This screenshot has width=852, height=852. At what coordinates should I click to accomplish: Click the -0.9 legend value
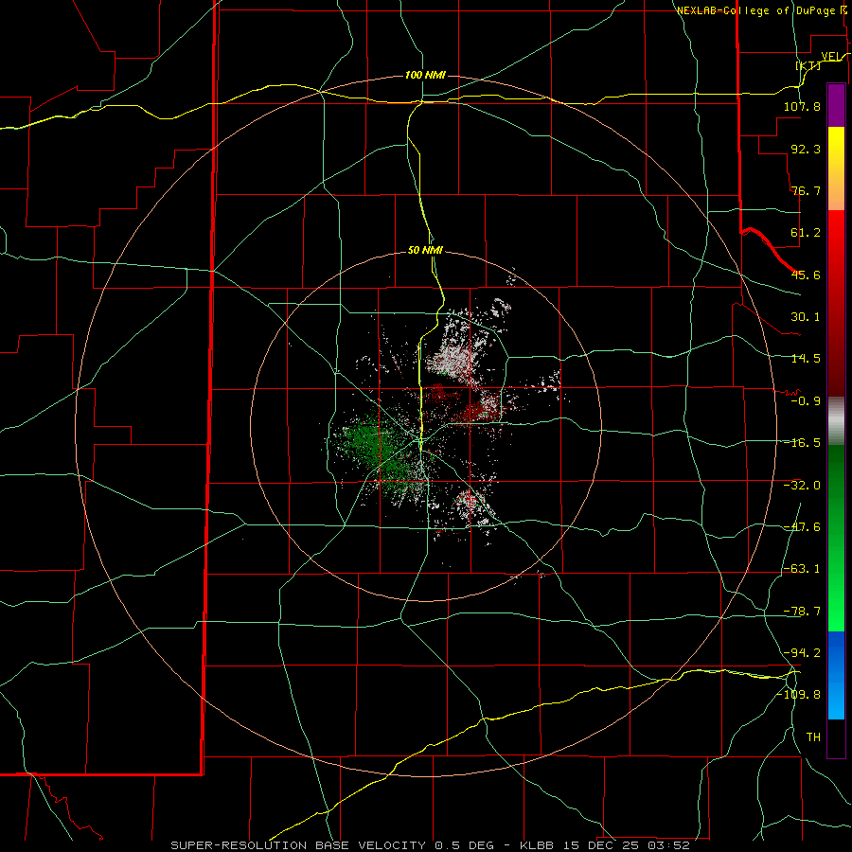pyautogui.click(x=806, y=400)
